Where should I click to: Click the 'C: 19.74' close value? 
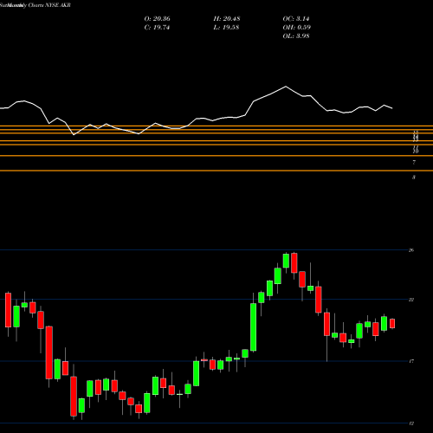pos(157,28)
